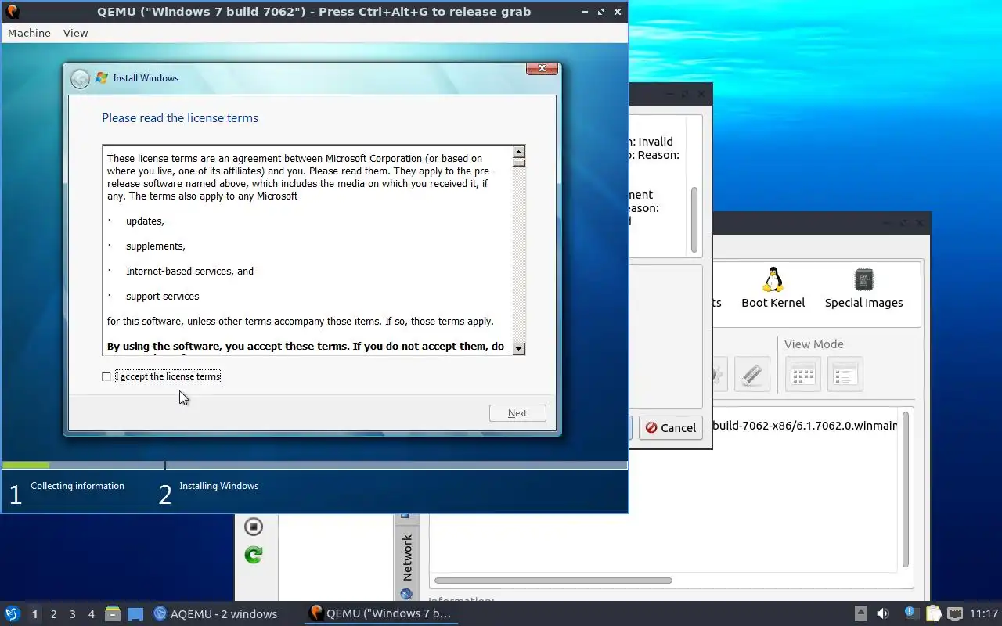Screen dimensions: 1002x626
Task: Click the 'support services' license line
Action: click(162, 297)
